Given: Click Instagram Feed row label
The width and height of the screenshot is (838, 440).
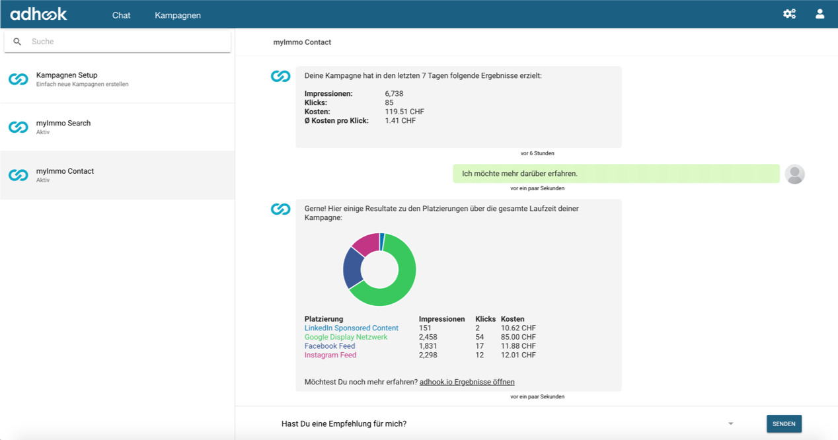Looking at the screenshot, I should tap(330, 355).
